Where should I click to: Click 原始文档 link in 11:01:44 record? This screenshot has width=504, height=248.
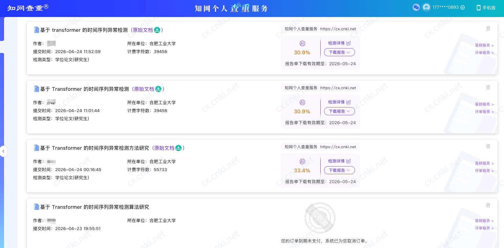pos(144,89)
